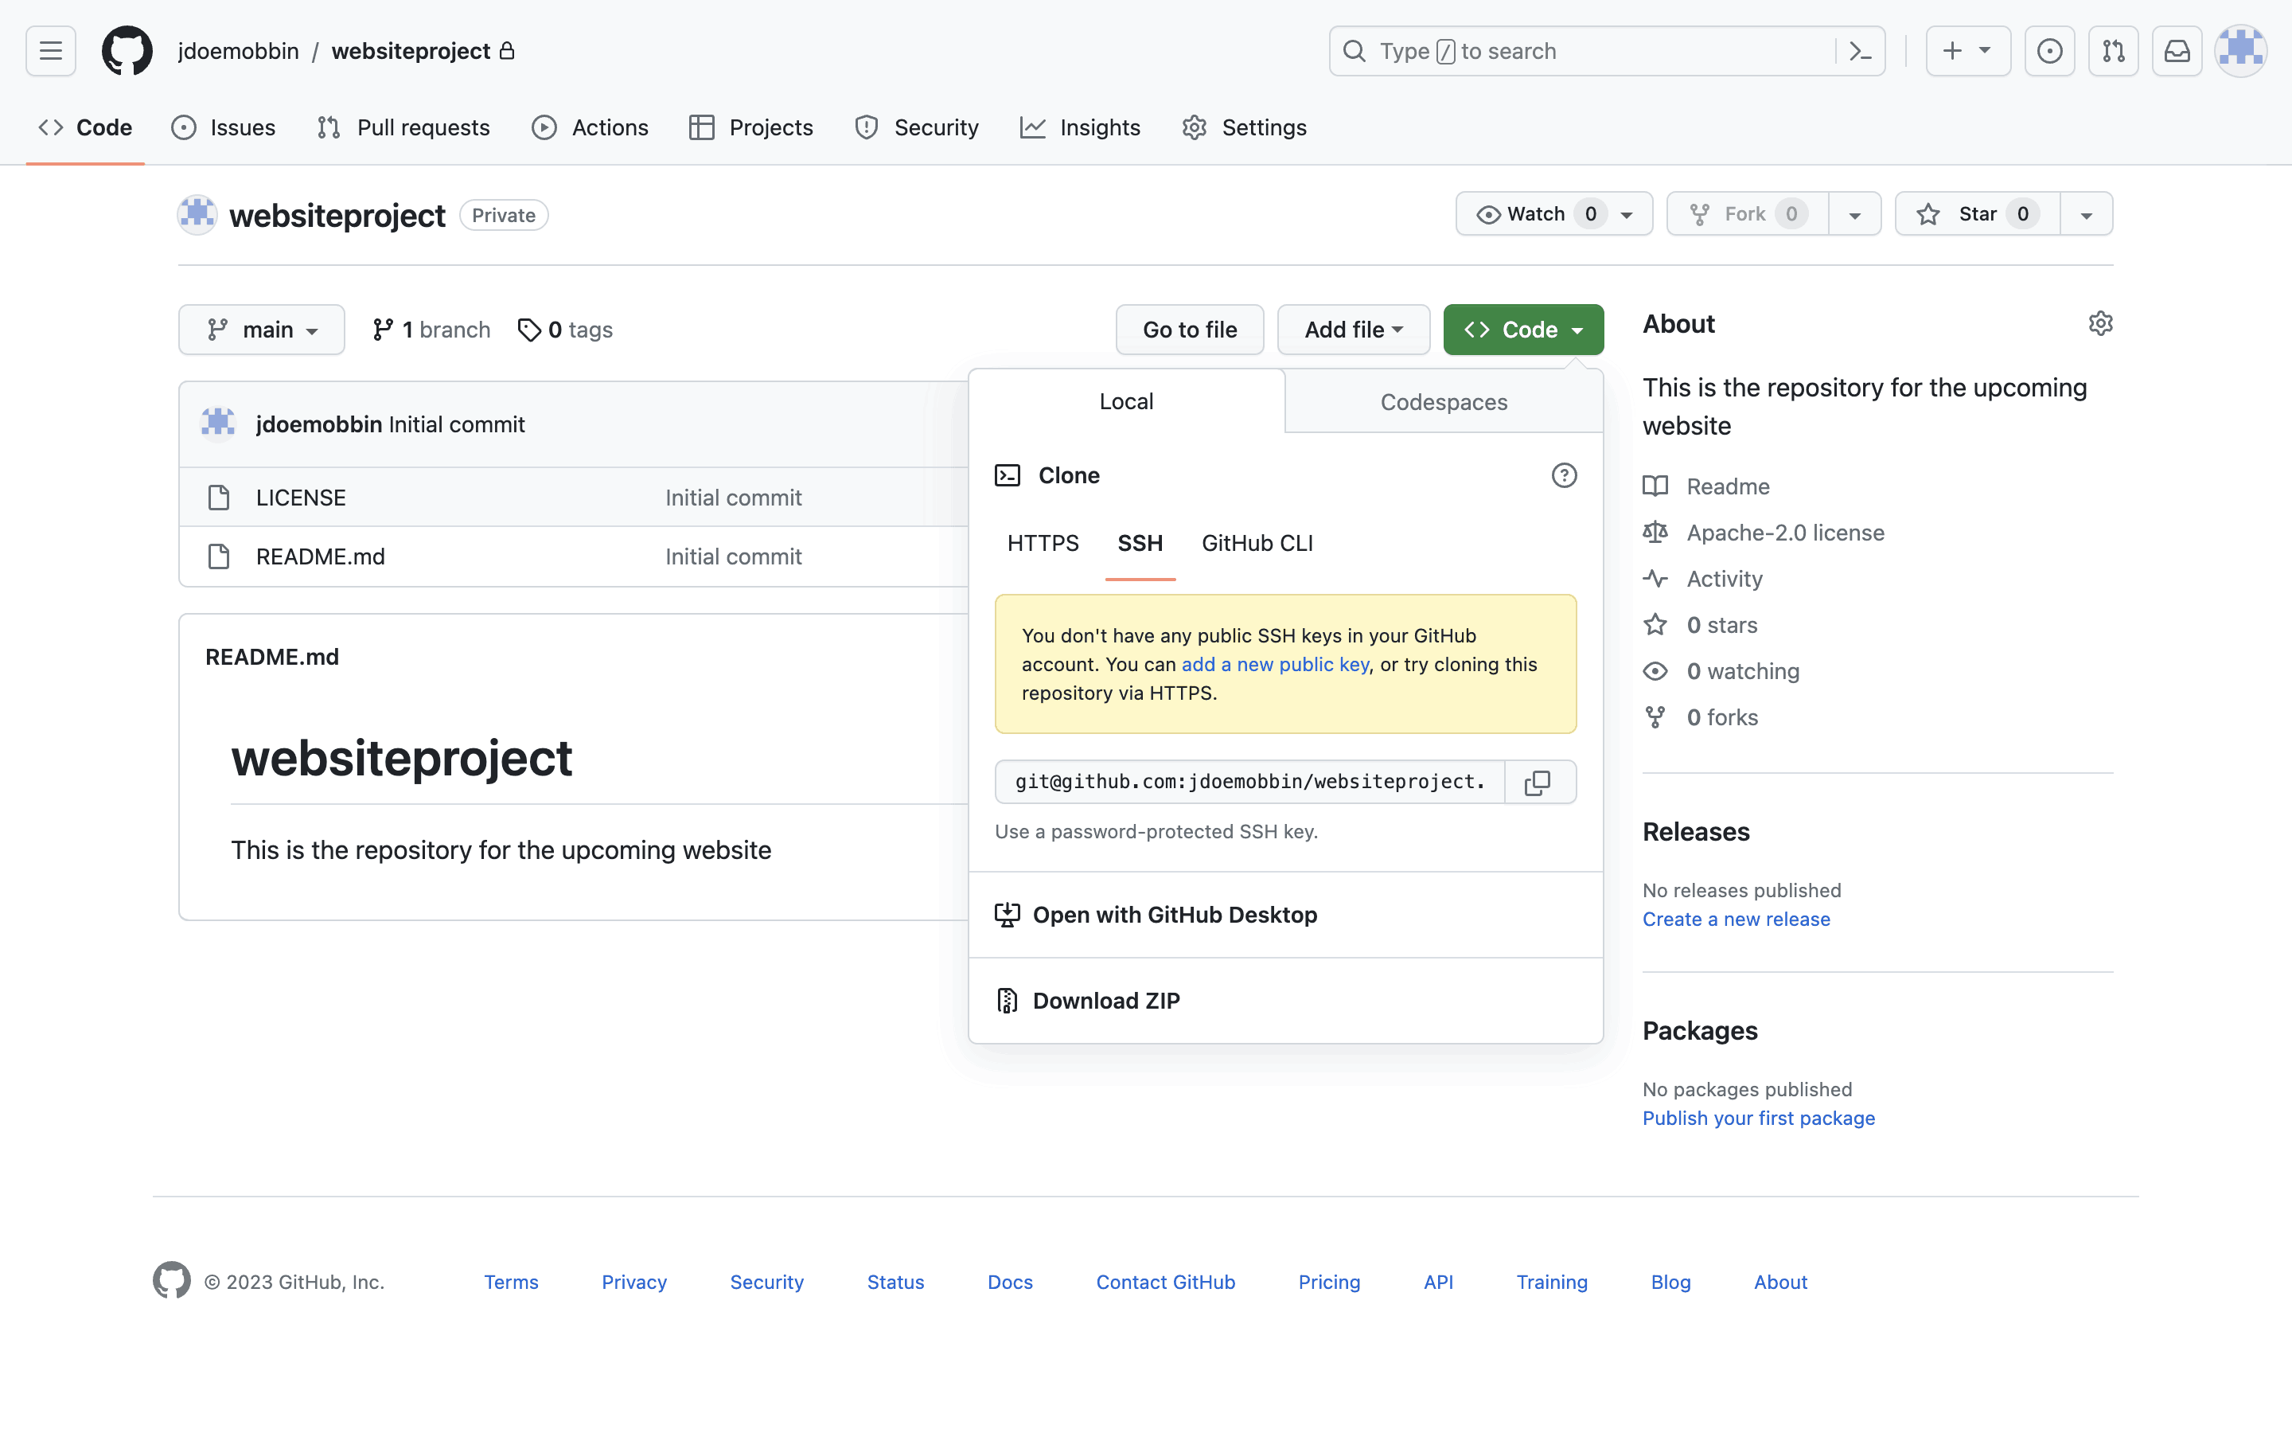Screen dimensions: 2292x1433
Task: Select the GitHub CLI clone option
Action: click(1257, 543)
